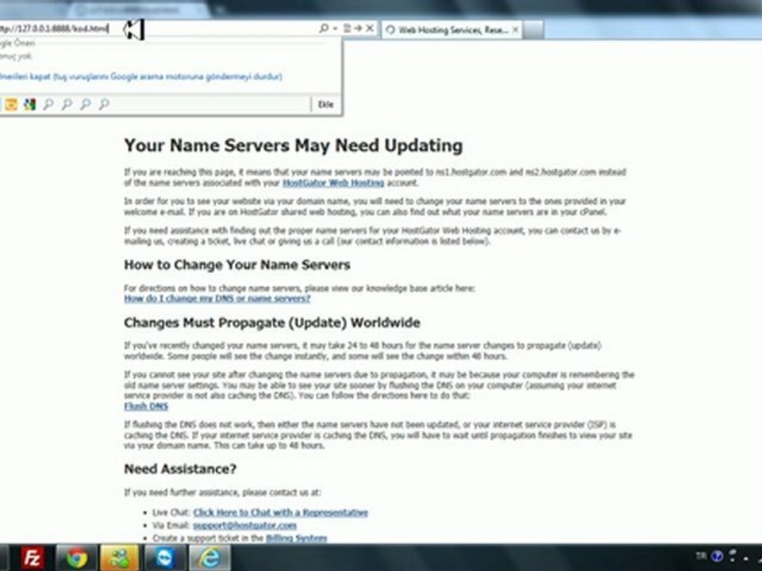Click the Your Name Servers May Need Updating heading
The height and width of the screenshot is (571, 762).
293,145
